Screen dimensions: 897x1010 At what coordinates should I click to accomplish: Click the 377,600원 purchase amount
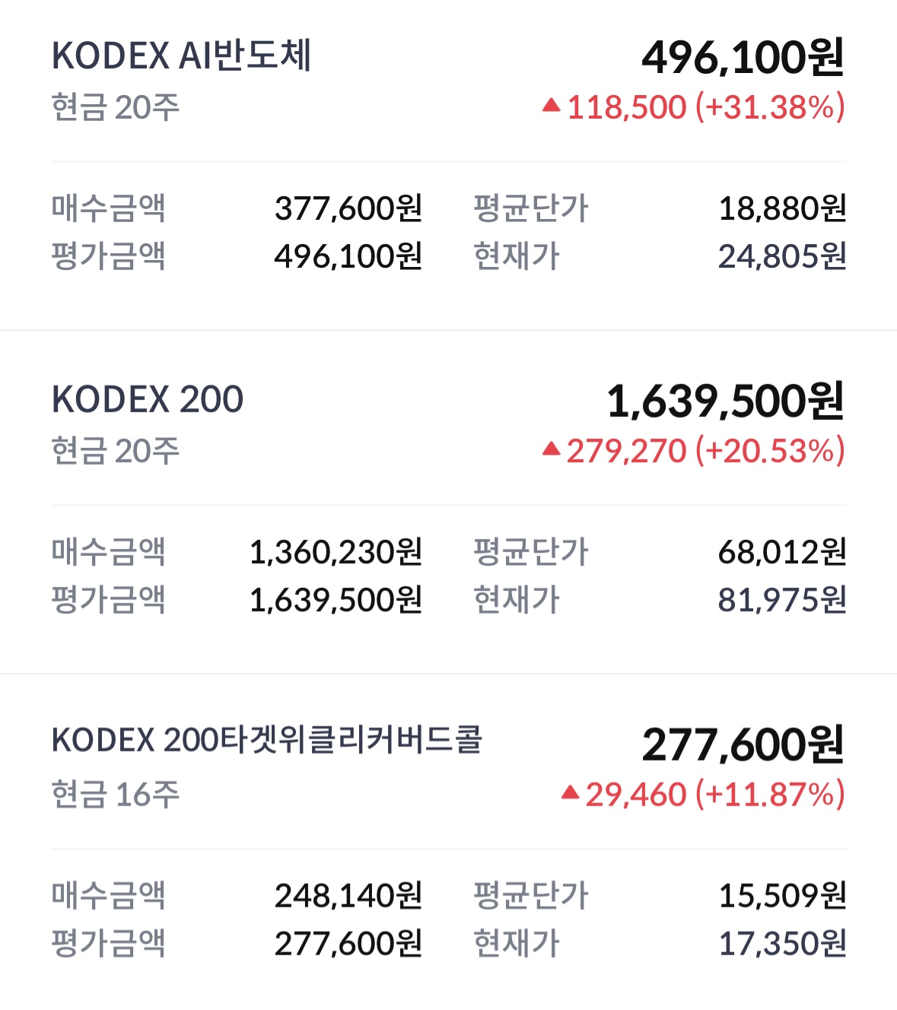[x=348, y=208]
